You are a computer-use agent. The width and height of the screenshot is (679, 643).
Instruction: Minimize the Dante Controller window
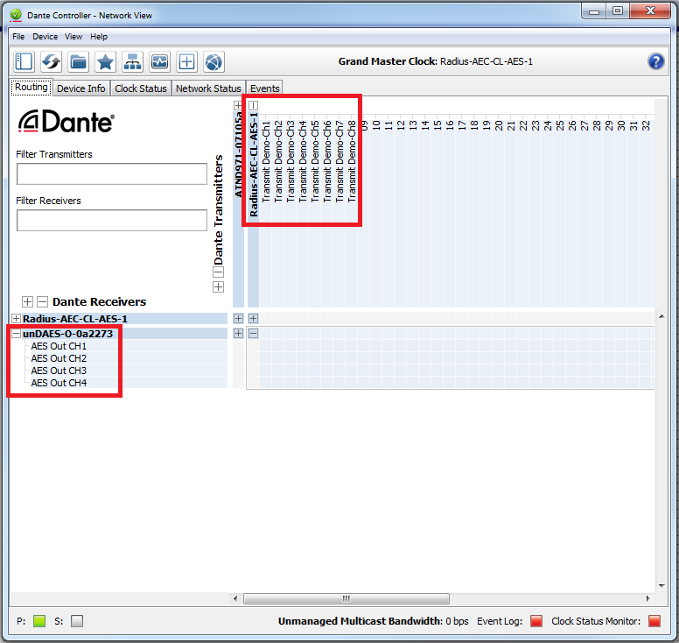[x=594, y=11]
